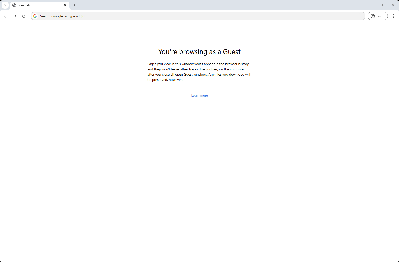The width and height of the screenshot is (399, 262).
Task: Click the guest mode description paragraph
Action: (199, 72)
